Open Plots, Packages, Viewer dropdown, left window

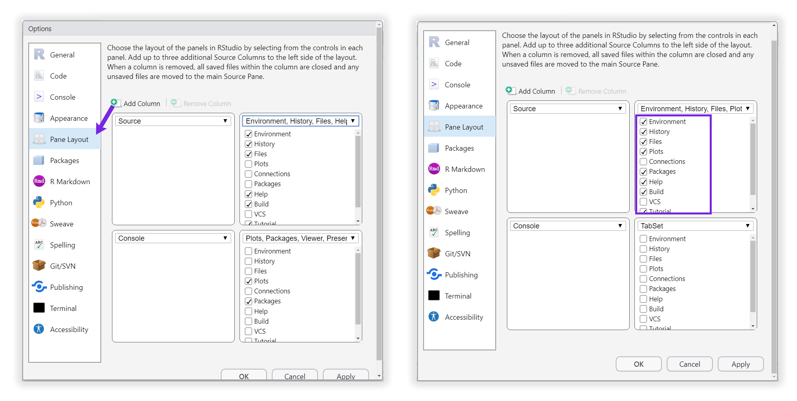coord(300,238)
